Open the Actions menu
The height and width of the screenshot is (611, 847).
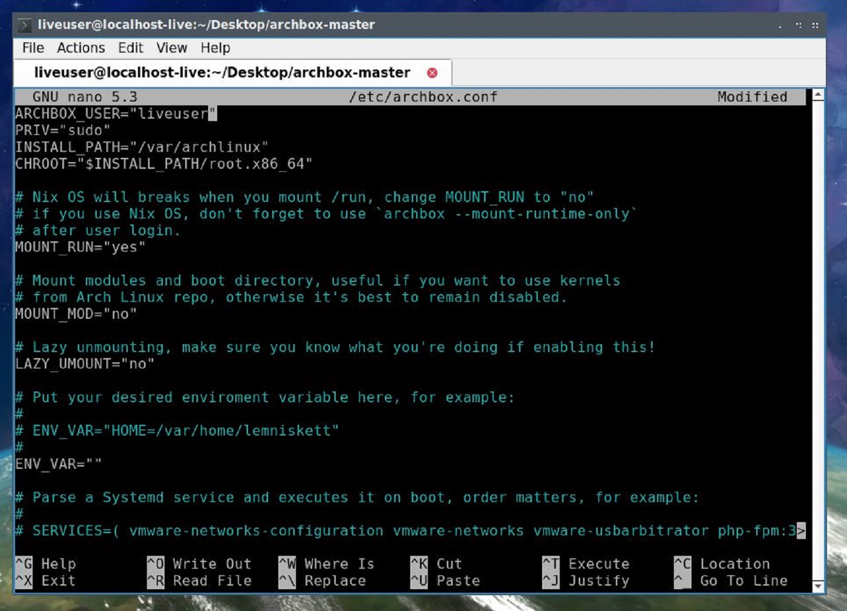point(81,48)
